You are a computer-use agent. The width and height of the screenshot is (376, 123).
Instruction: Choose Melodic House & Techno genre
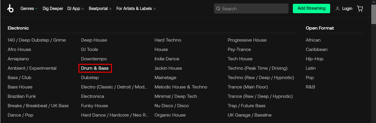(x=181, y=87)
